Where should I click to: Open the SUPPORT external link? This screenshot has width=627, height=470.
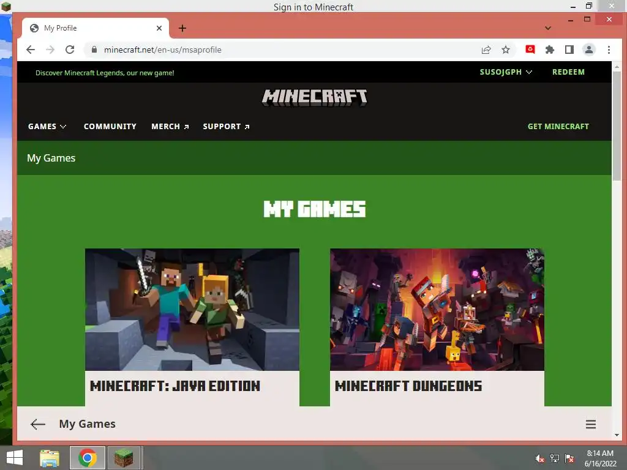click(226, 126)
